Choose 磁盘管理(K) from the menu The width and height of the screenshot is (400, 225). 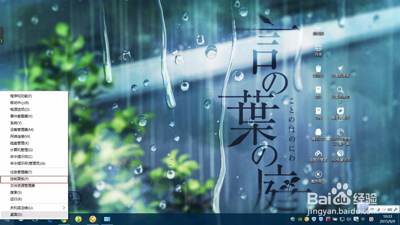(x=34, y=143)
